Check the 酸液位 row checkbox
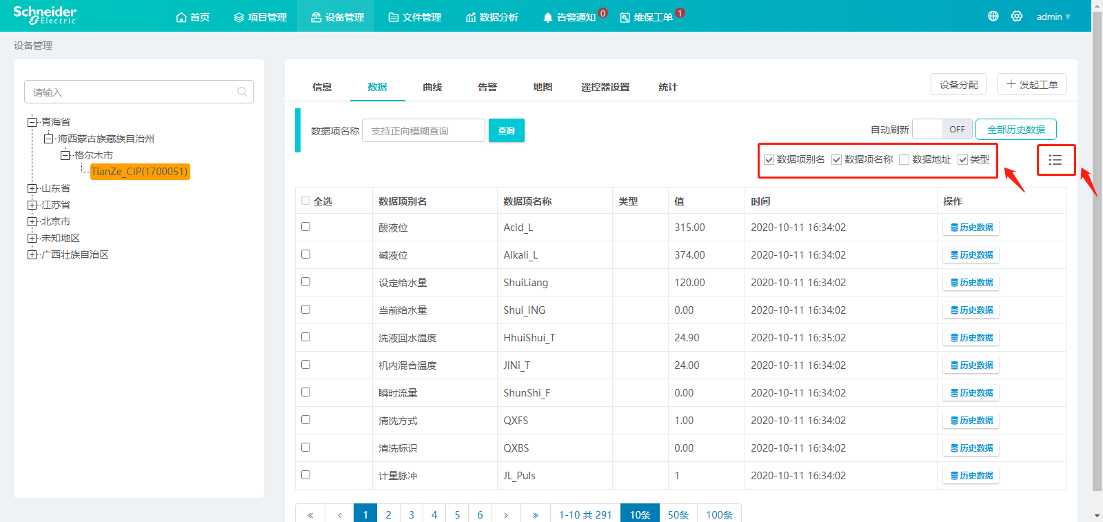Viewport: 1103px width, 522px height. tap(306, 227)
